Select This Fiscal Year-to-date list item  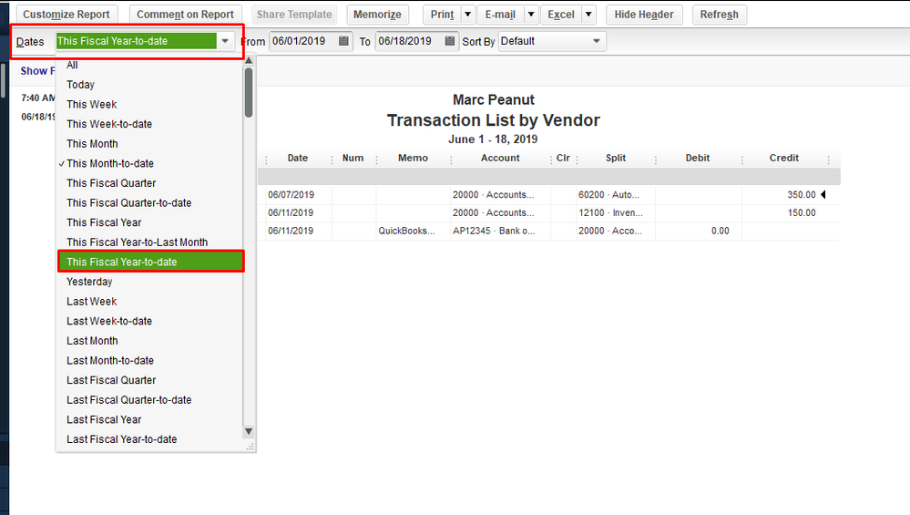pyautogui.click(x=151, y=262)
